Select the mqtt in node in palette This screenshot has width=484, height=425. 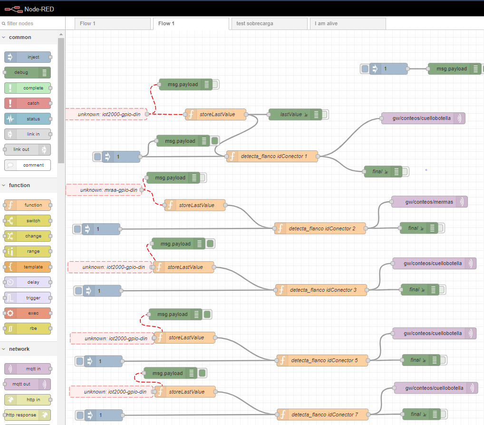point(28,369)
